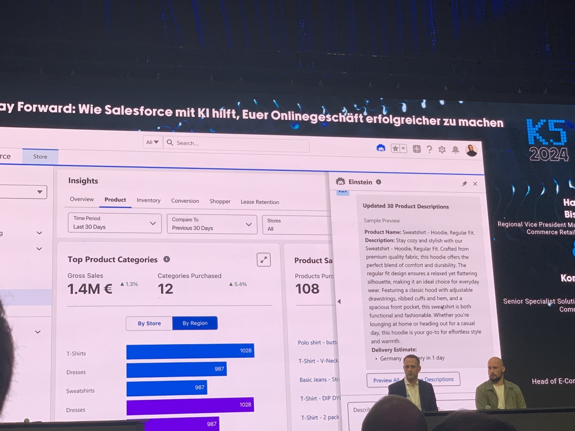Open the Conversion insights tab
575x431 pixels.
tap(185, 201)
